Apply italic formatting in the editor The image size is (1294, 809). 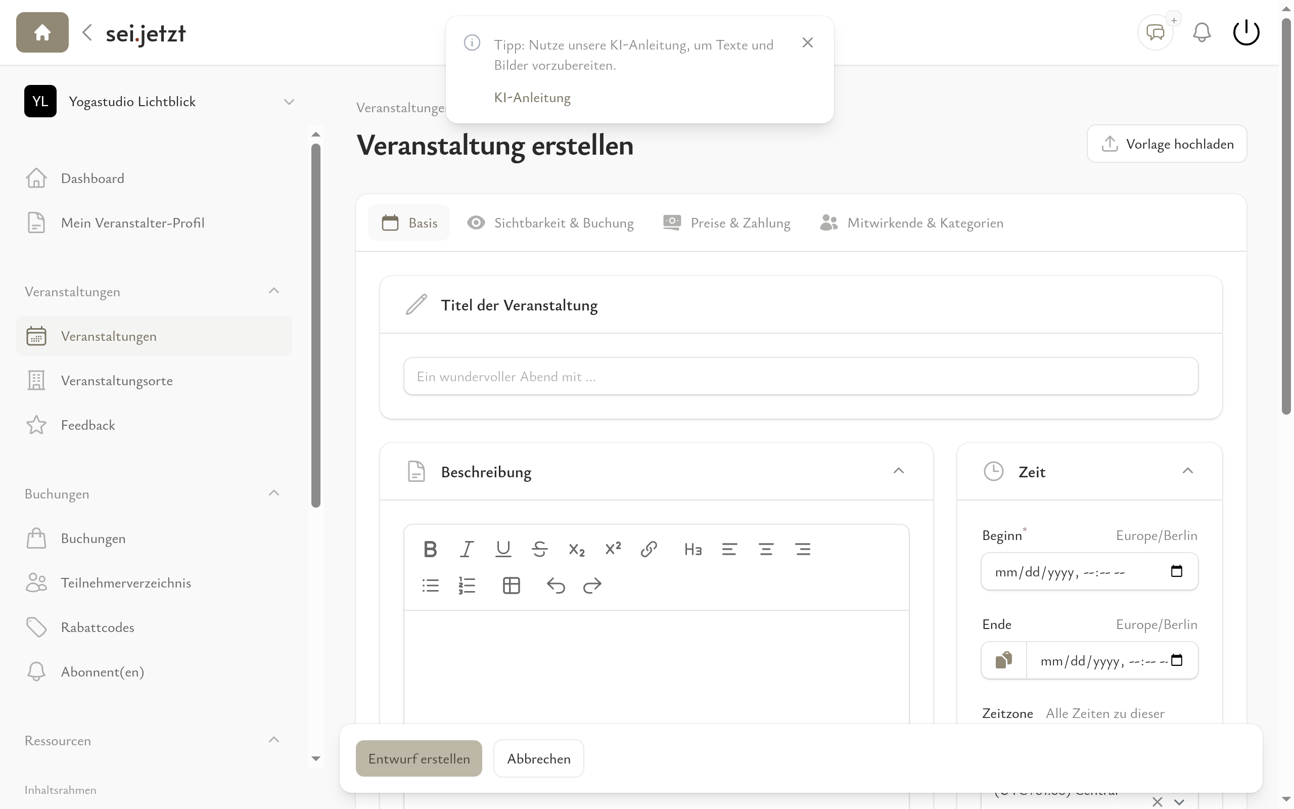pos(466,549)
